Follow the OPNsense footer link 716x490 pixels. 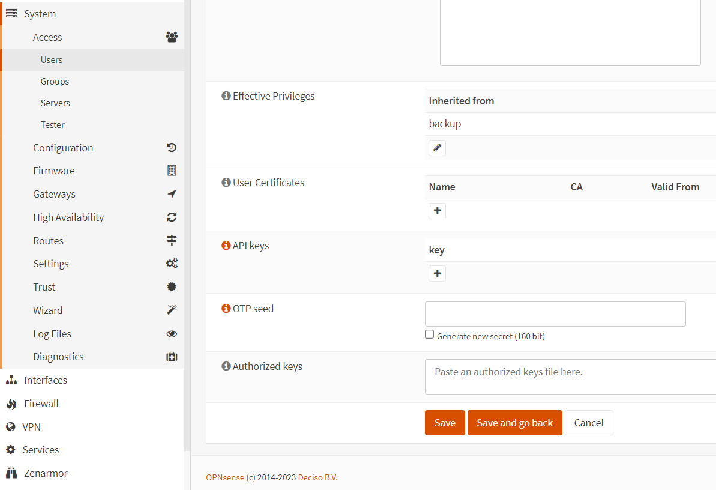[225, 477]
